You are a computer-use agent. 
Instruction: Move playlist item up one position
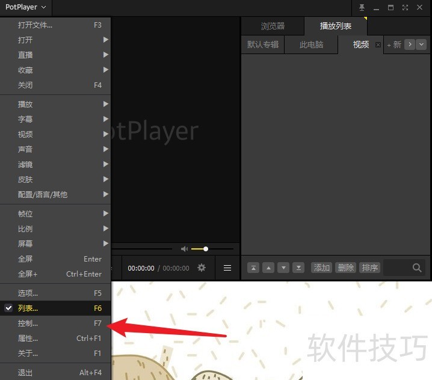click(x=268, y=268)
